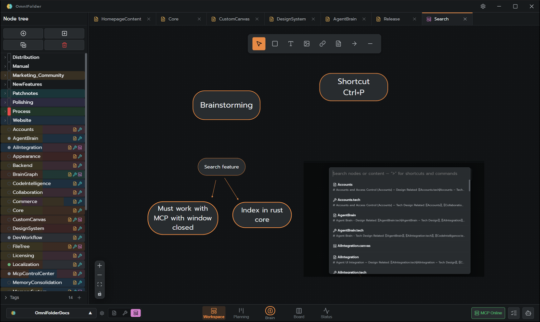Choose the text tool in canvas toolbar
The height and width of the screenshot is (322, 540).
(x=291, y=44)
